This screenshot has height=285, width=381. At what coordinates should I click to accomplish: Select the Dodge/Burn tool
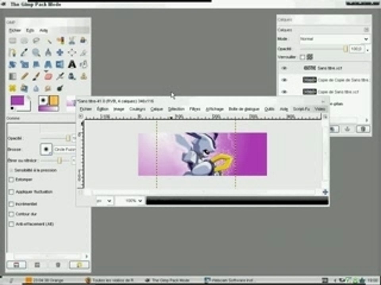[x=60, y=88]
